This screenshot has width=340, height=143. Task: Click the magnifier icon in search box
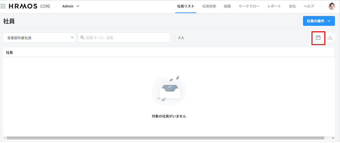82,38
